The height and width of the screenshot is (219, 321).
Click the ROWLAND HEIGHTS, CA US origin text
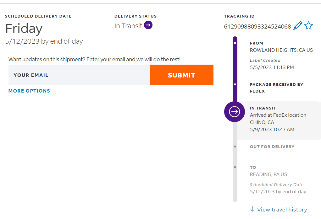[x=281, y=50]
